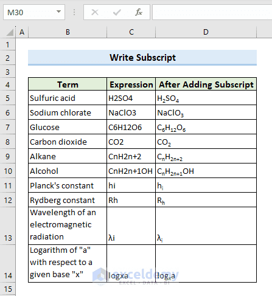
Task: Select column C header
Action: (131, 32)
